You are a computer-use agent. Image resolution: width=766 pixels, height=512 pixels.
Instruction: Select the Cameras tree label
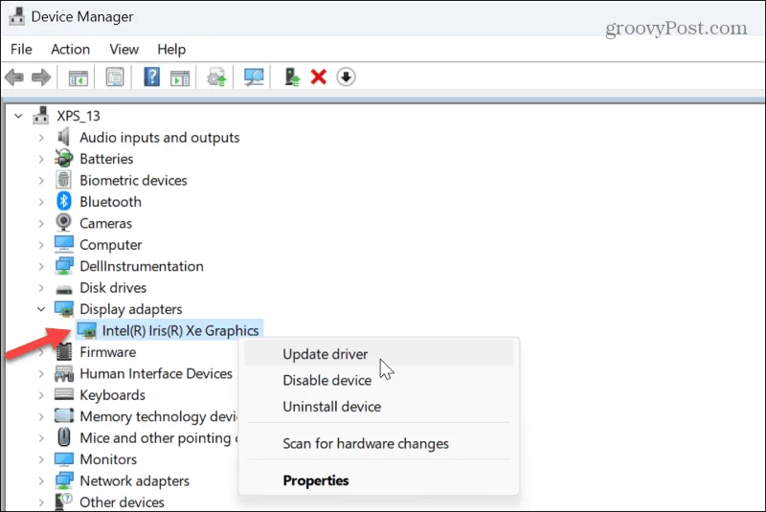pyautogui.click(x=105, y=224)
